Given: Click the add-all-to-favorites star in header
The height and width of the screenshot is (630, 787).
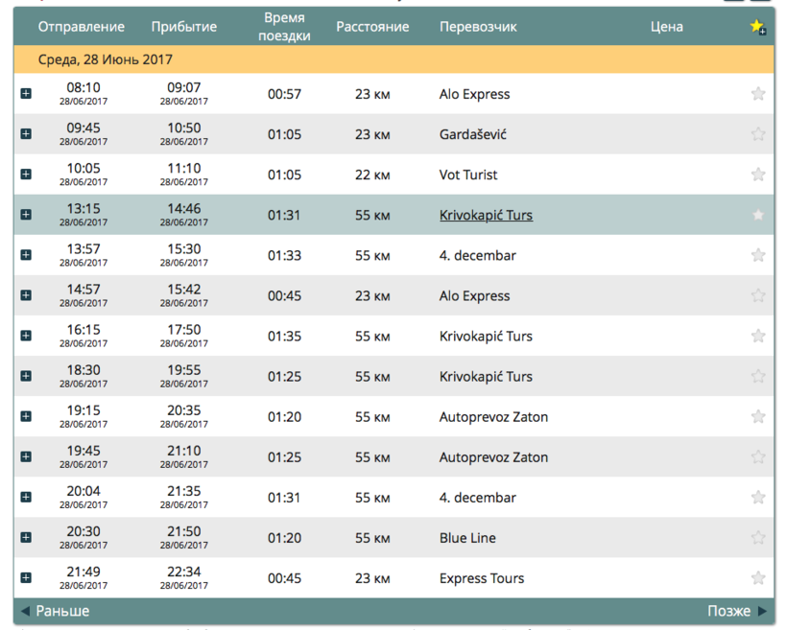Looking at the screenshot, I should (757, 27).
